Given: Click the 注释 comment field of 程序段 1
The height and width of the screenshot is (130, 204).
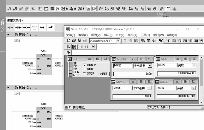Looking at the screenshot, I should pyautogui.click(x=39, y=40).
